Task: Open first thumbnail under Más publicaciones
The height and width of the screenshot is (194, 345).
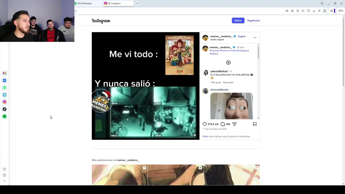Action: [x=120, y=175]
